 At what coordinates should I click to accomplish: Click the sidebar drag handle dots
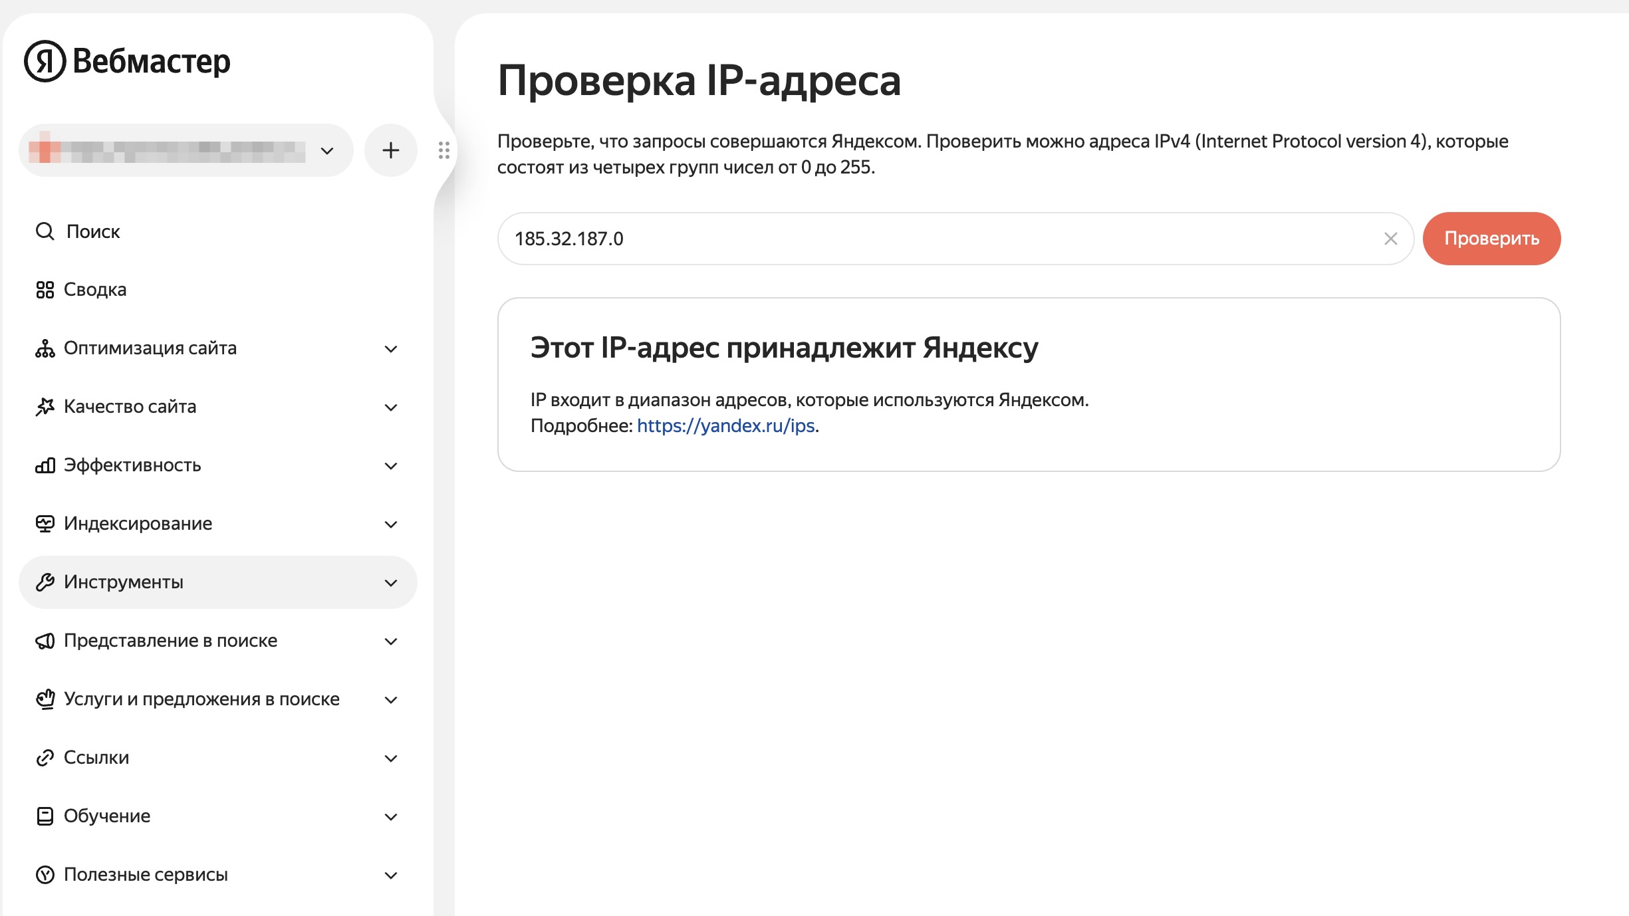tap(444, 150)
